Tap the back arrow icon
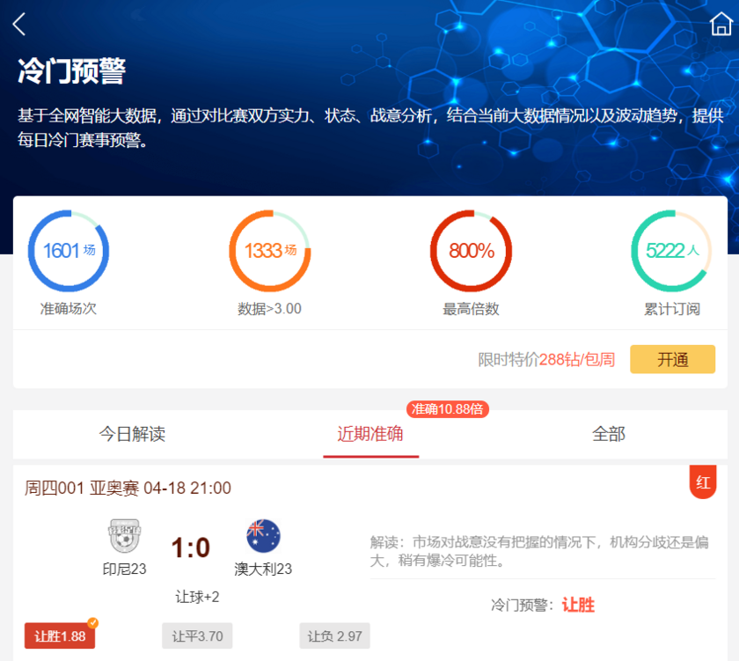The image size is (739, 661). (x=19, y=25)
